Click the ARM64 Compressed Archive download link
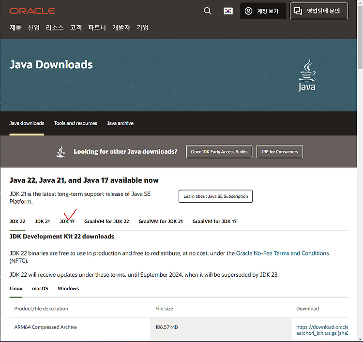This screenshot has height=342, width=363. (322, 330)
